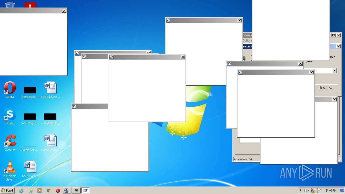345x194 pixels.
Task: Click the 5:40 PM clock
Action: click(x=331, y=190)
